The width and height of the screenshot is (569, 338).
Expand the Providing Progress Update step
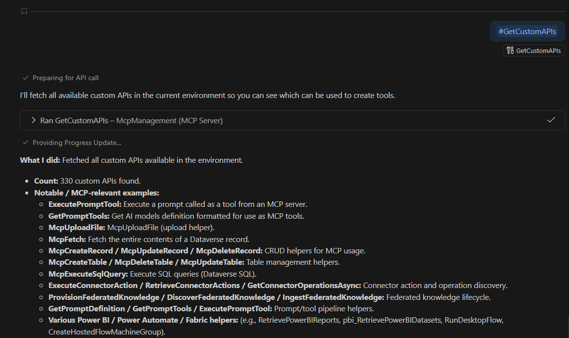click(77, 143)
